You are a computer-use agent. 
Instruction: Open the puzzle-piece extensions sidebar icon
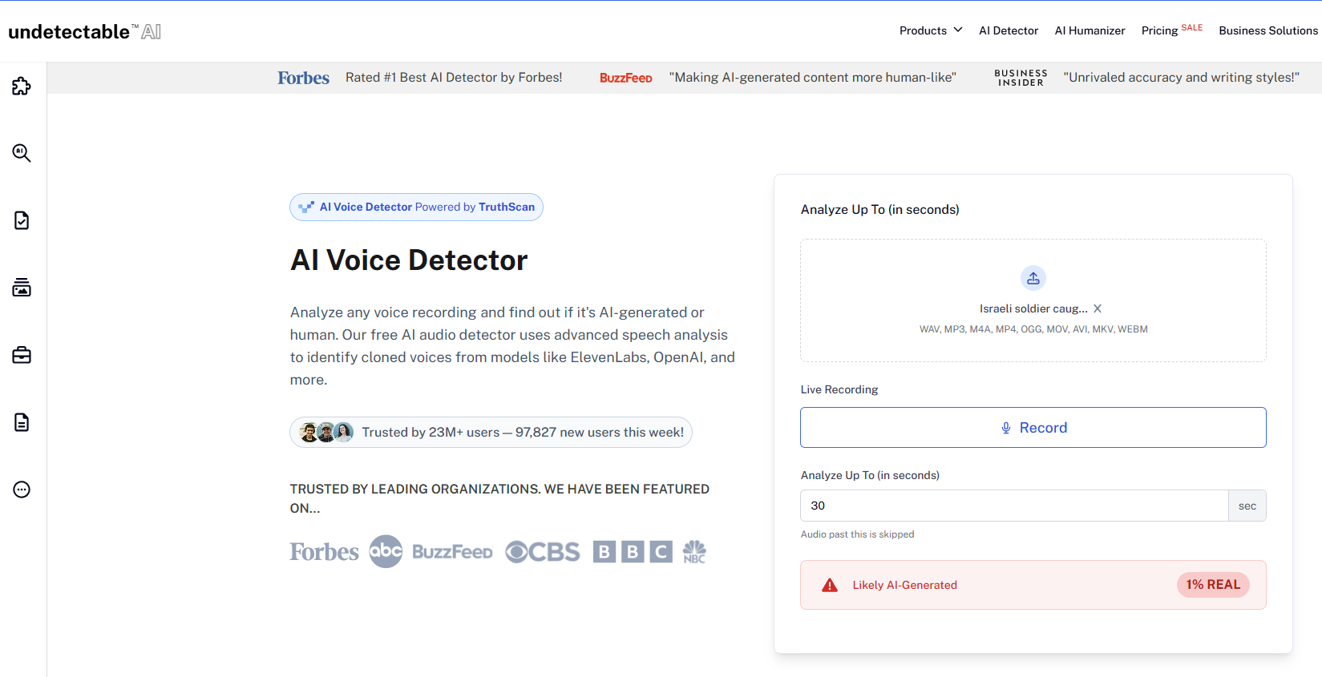[22, 86]
